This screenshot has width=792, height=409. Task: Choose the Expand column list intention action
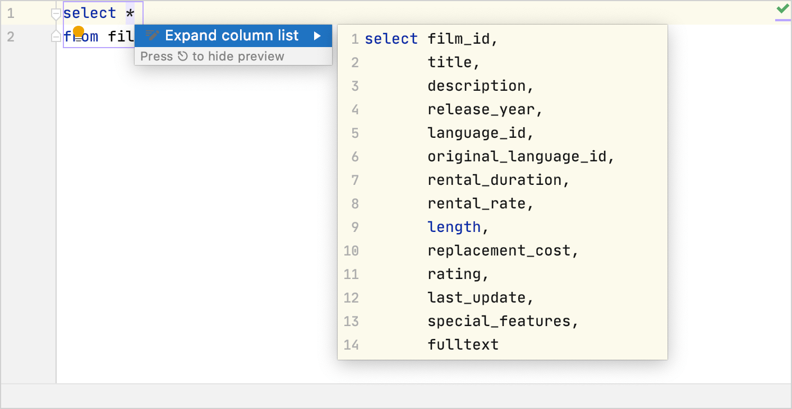tap(232, 36)
